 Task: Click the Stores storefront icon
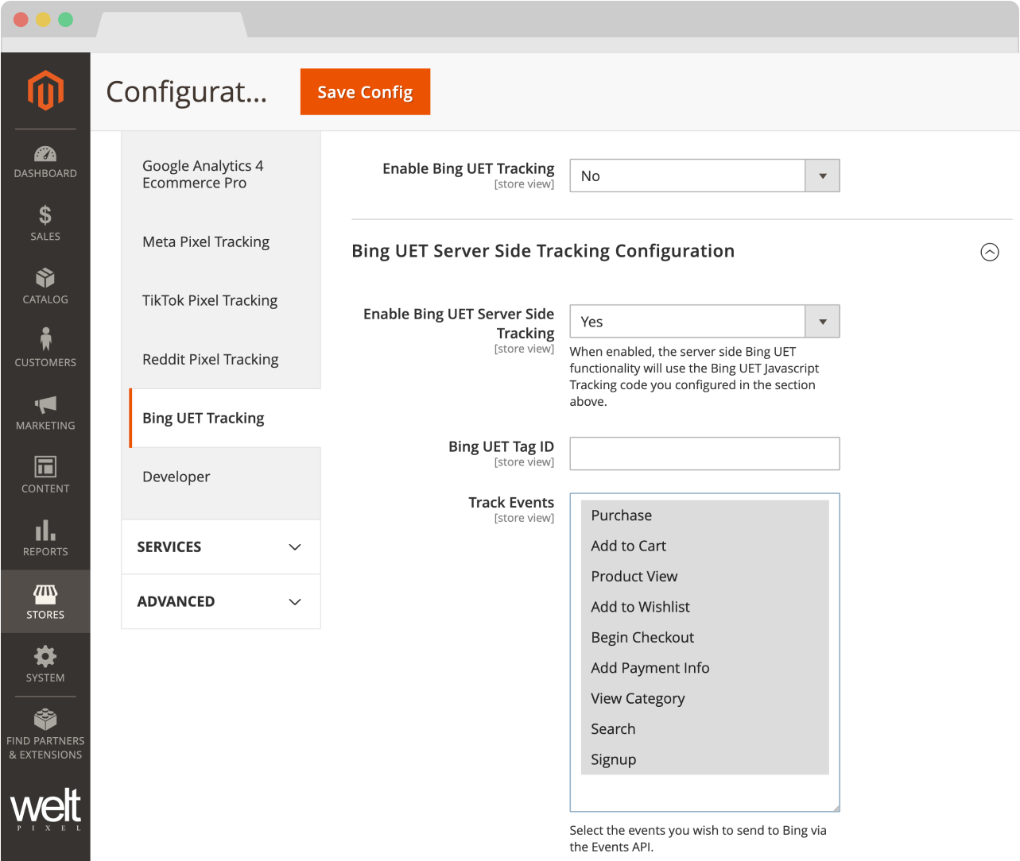(45, 600)
